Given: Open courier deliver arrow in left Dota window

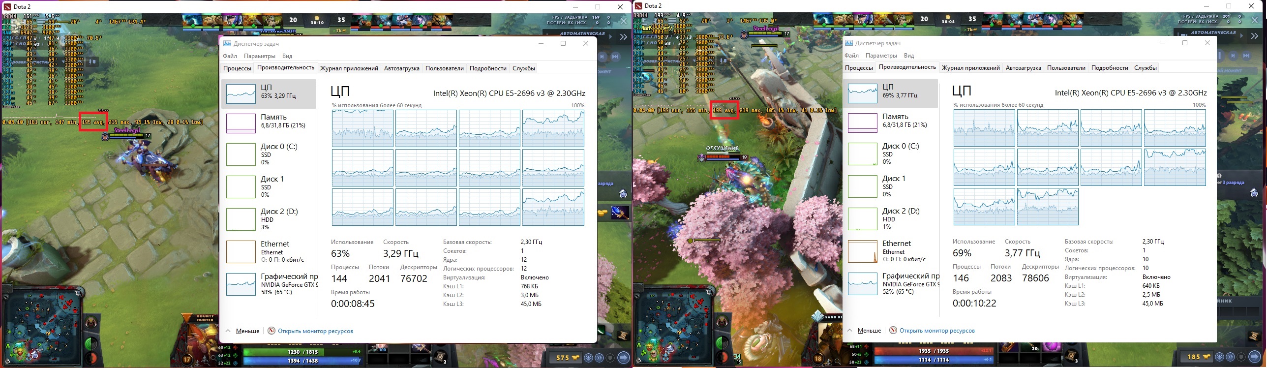Looking at the screenshot, I should (x=623, y=358).
